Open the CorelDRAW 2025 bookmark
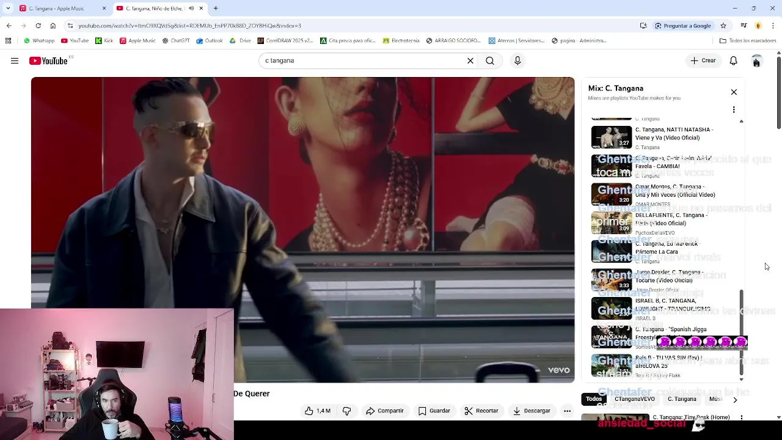This screenshot has width=782, height=440. [285, 41]
